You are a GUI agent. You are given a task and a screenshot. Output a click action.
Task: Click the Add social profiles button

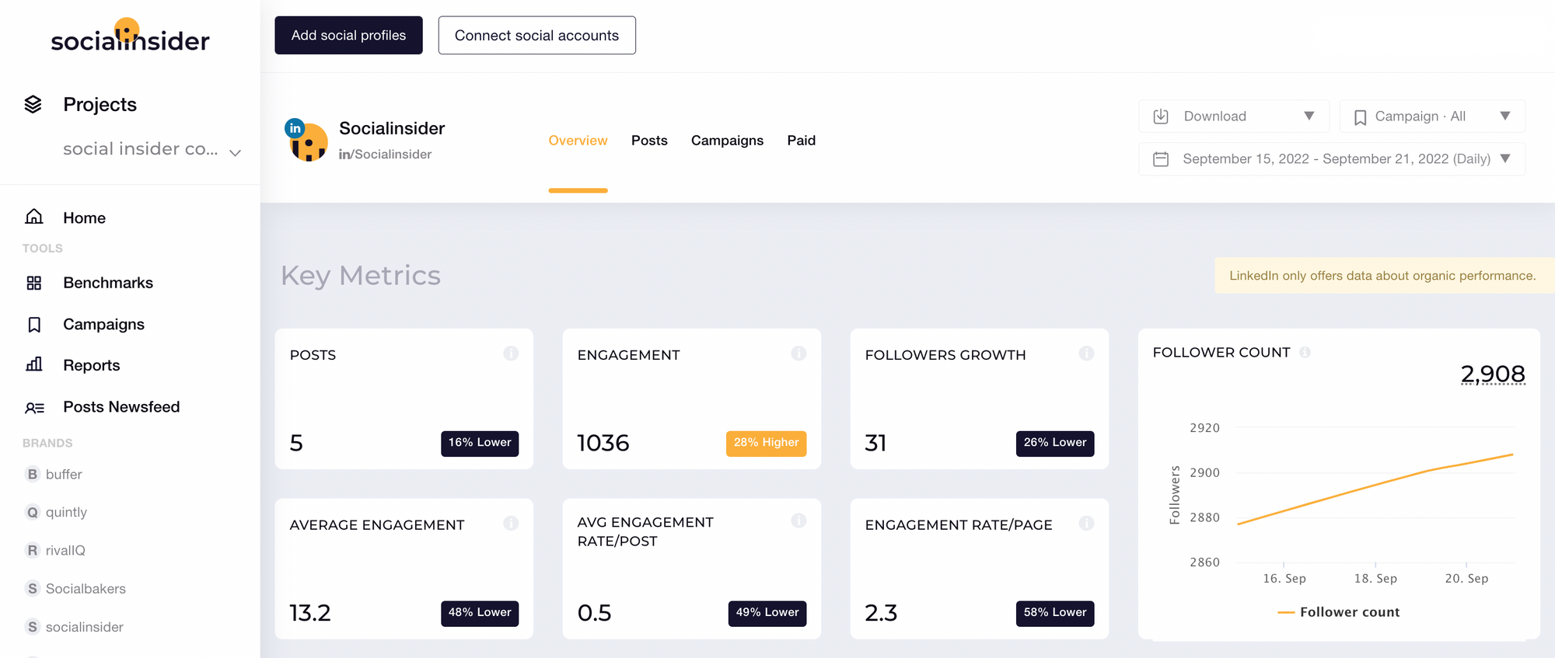[348, 35]
